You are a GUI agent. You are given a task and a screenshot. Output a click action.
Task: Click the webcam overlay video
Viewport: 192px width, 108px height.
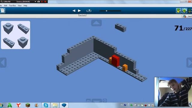tap(173, 92)
